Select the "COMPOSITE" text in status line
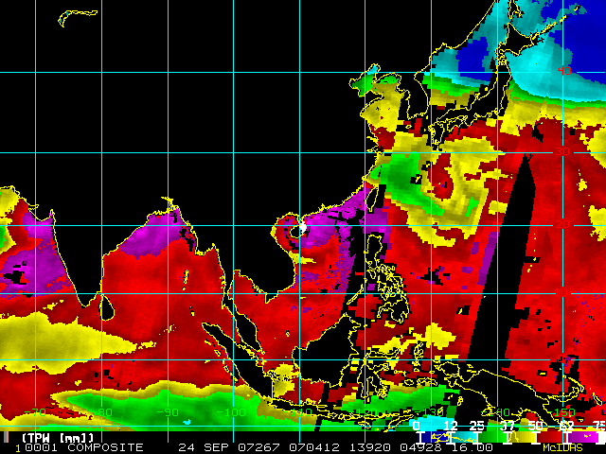The width and height of the screenshot is (606, 454). click(105, 447)
